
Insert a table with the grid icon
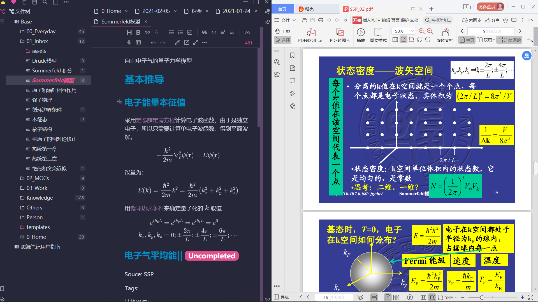(x=138, y=43)
